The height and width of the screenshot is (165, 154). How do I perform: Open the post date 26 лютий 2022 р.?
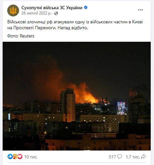tap(36, 13)
